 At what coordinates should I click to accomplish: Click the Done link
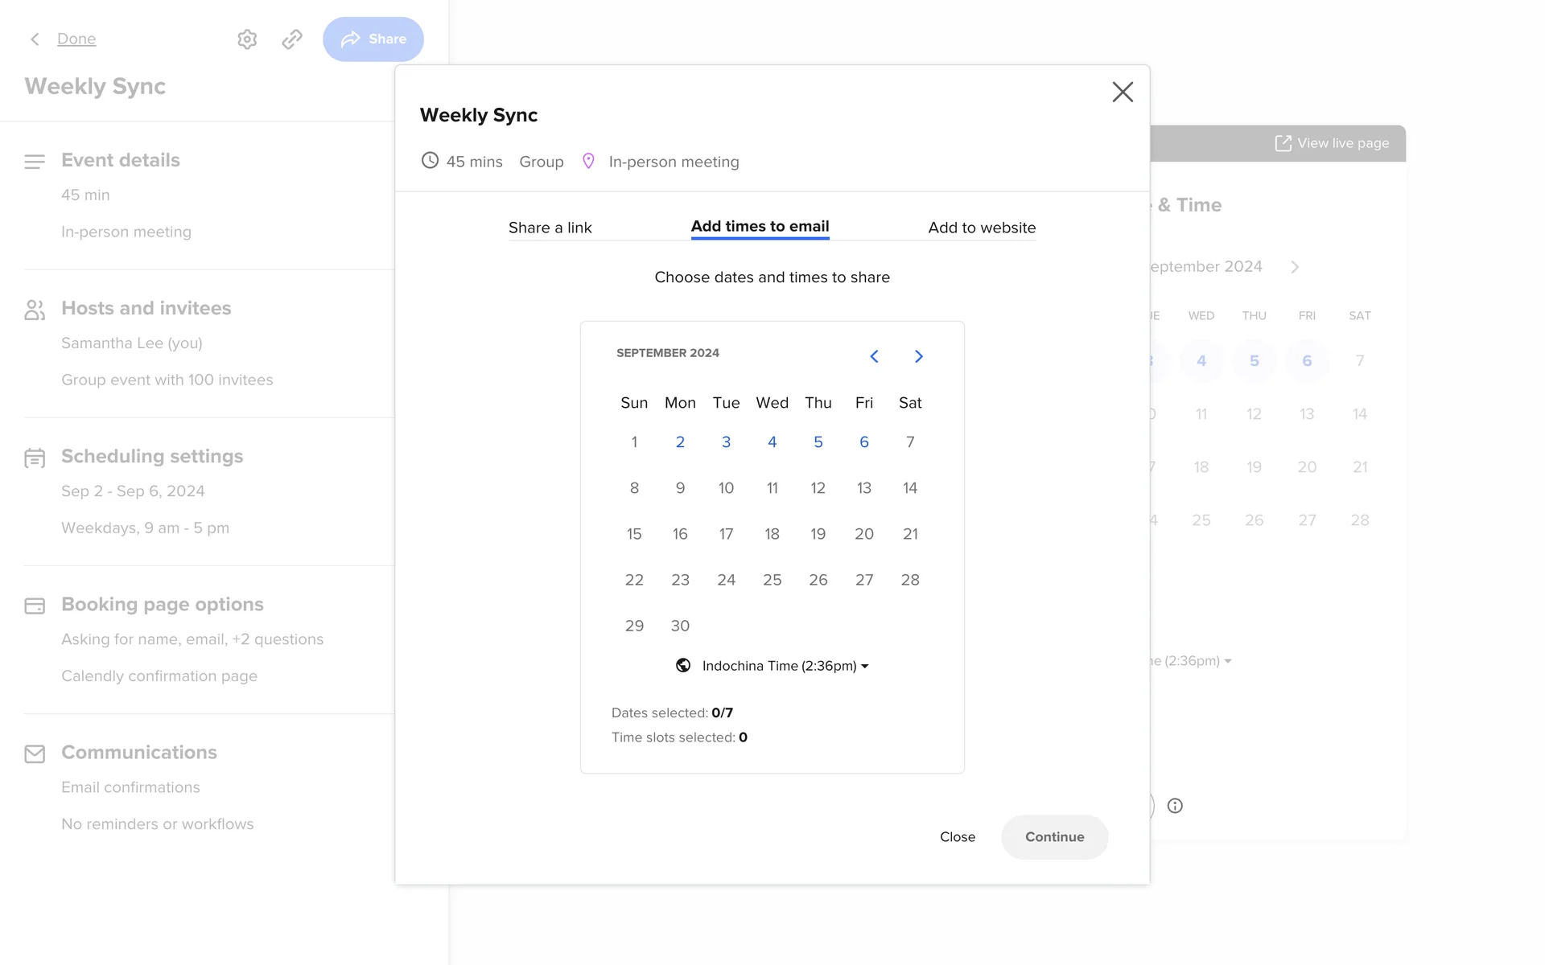(x=76, y=39)
